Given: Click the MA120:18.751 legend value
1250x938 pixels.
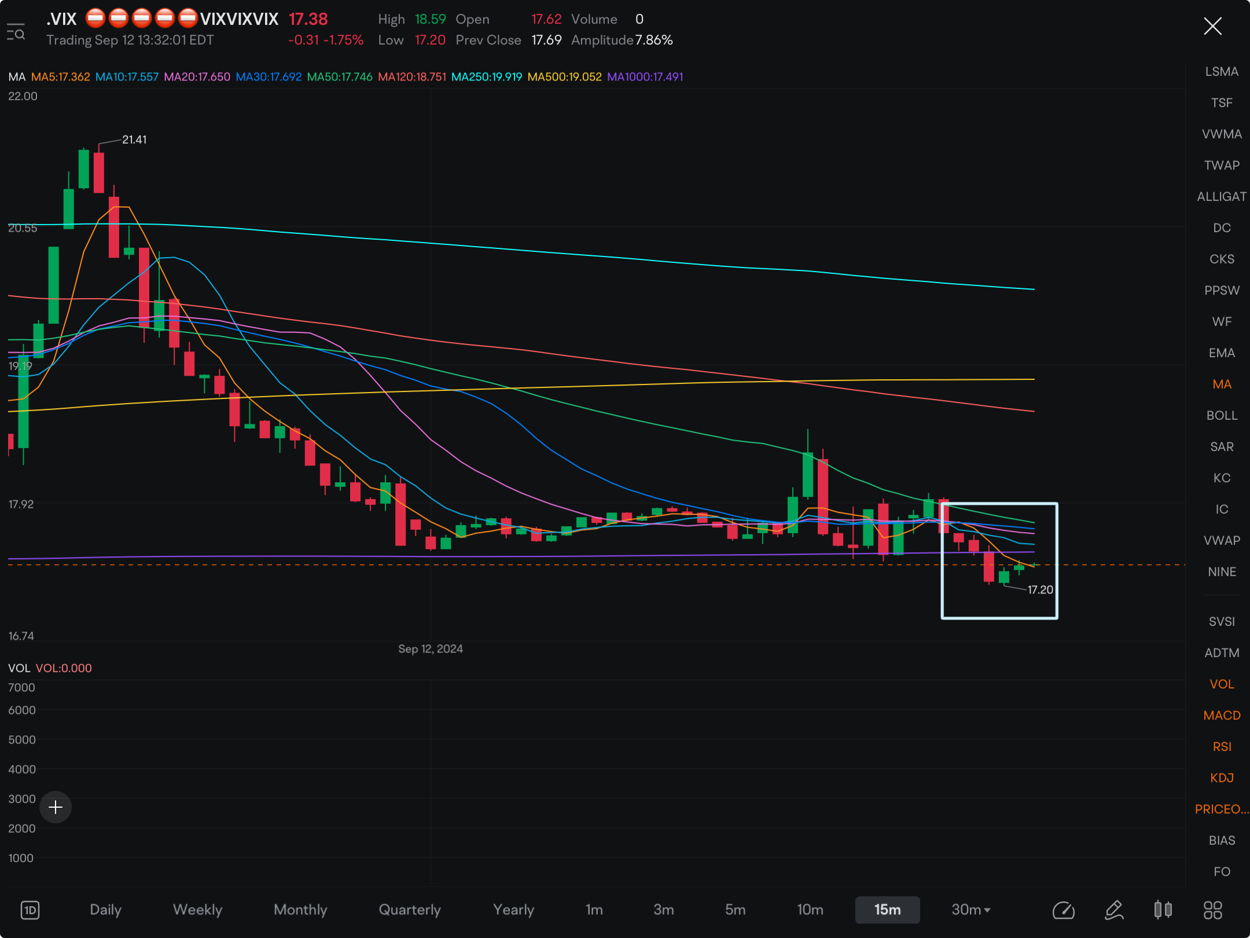Looking at the screenshot, I should [412, 77].
